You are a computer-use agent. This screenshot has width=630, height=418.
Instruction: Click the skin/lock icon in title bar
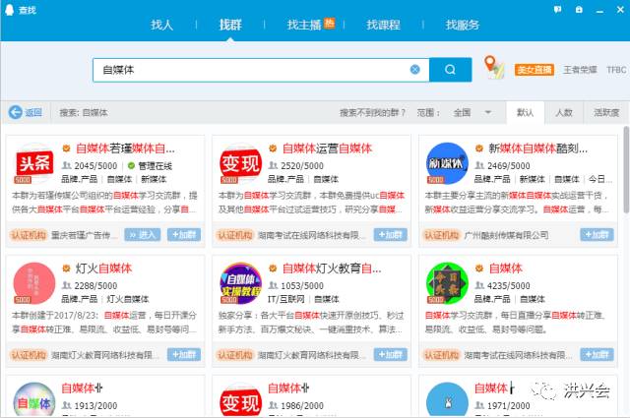579,9
